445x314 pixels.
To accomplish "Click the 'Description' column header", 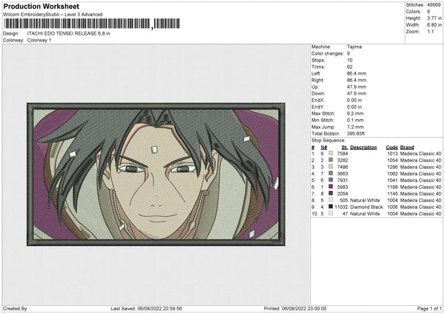I will coord(363,147).
